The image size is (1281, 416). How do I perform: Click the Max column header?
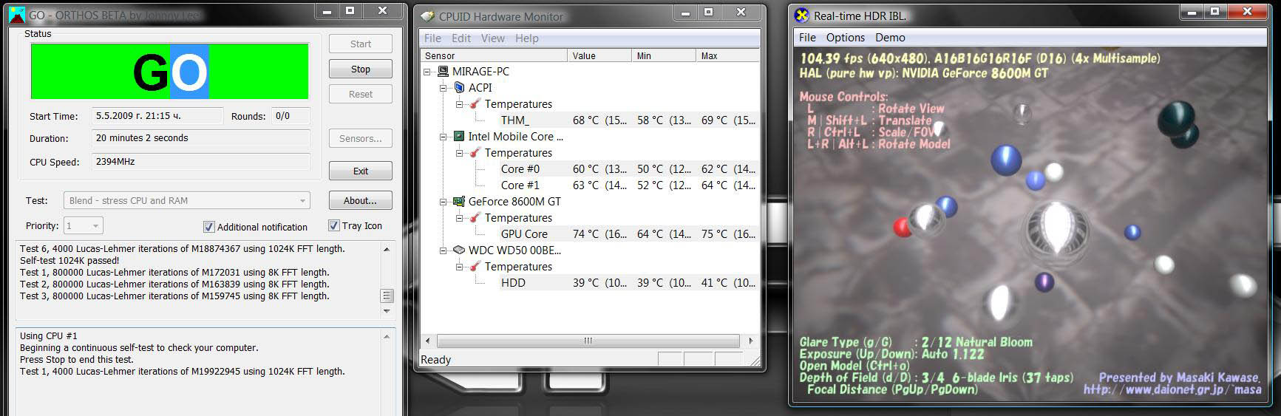point(727,55)
